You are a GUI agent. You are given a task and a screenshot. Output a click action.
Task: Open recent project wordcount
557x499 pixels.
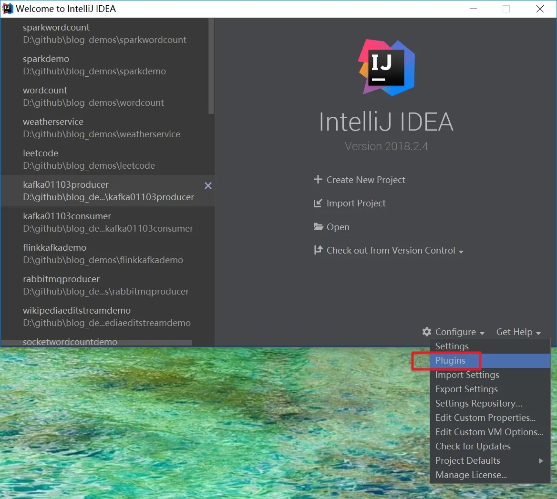click(x=104, y=96)
